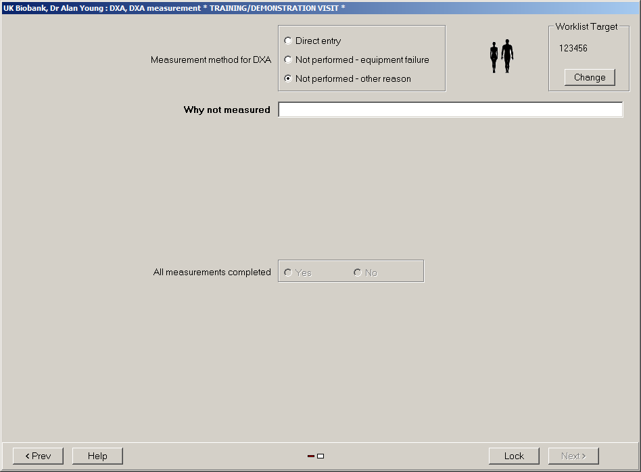
Task: Click the female body silhouette icon
Action: [494, 57]
